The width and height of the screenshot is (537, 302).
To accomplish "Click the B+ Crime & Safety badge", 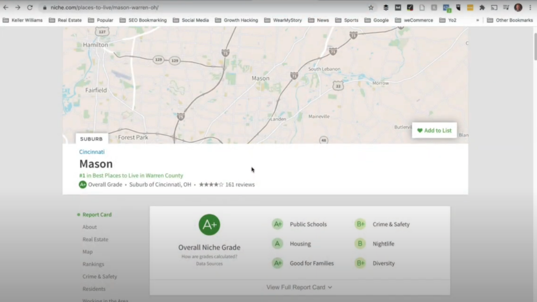I will click(360, 224).
